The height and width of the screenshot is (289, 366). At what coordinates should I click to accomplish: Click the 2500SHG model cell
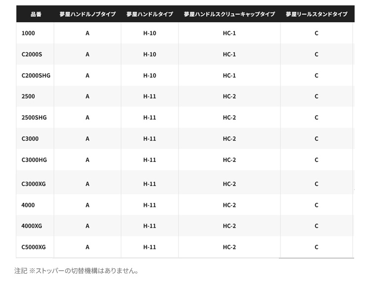34,117
